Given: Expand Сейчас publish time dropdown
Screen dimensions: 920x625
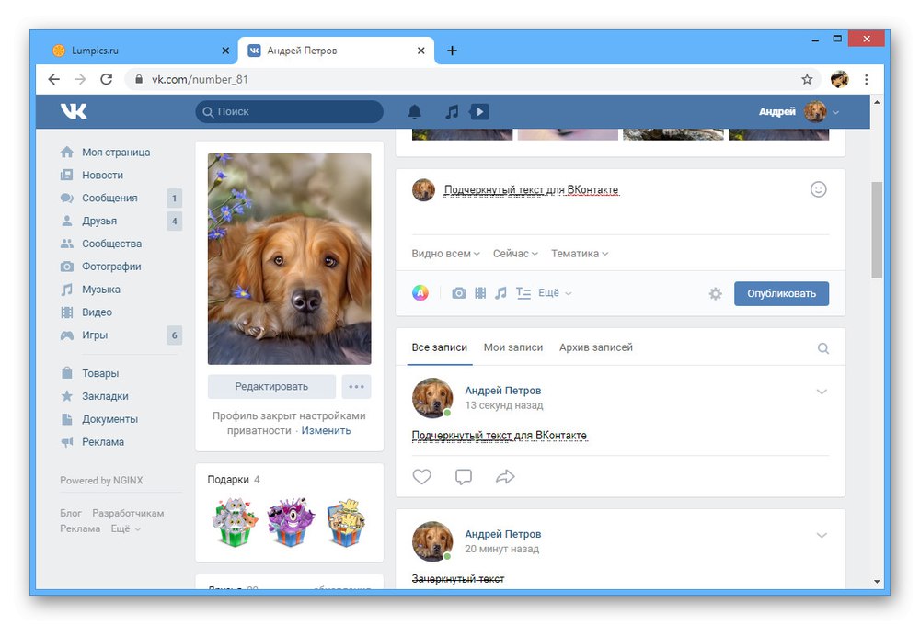Looking at the screenshot, I should click(x=515, y=254).
